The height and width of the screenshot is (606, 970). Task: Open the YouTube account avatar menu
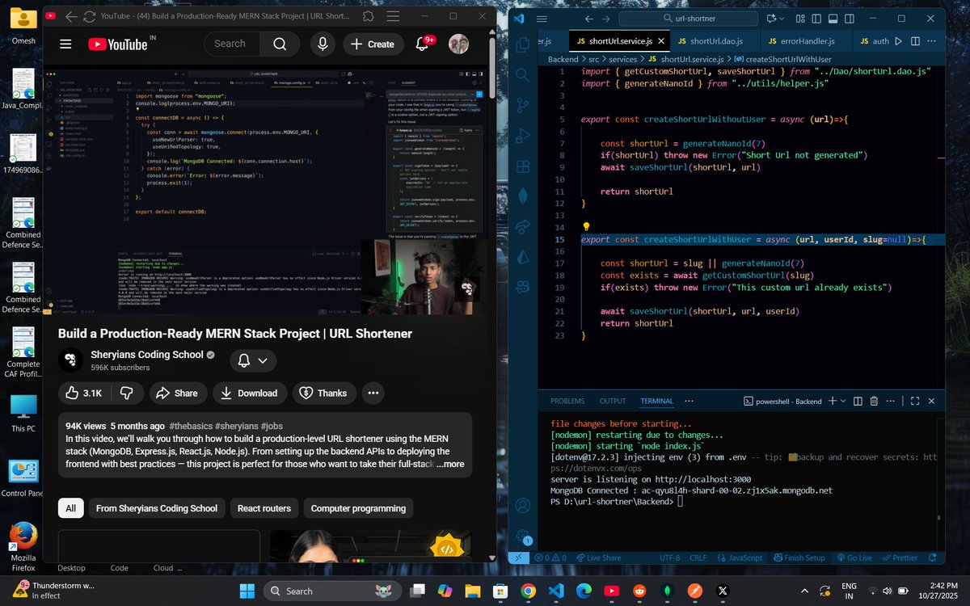459,44
